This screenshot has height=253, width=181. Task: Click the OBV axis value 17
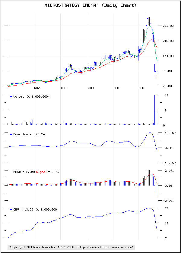tap(167, 223)
